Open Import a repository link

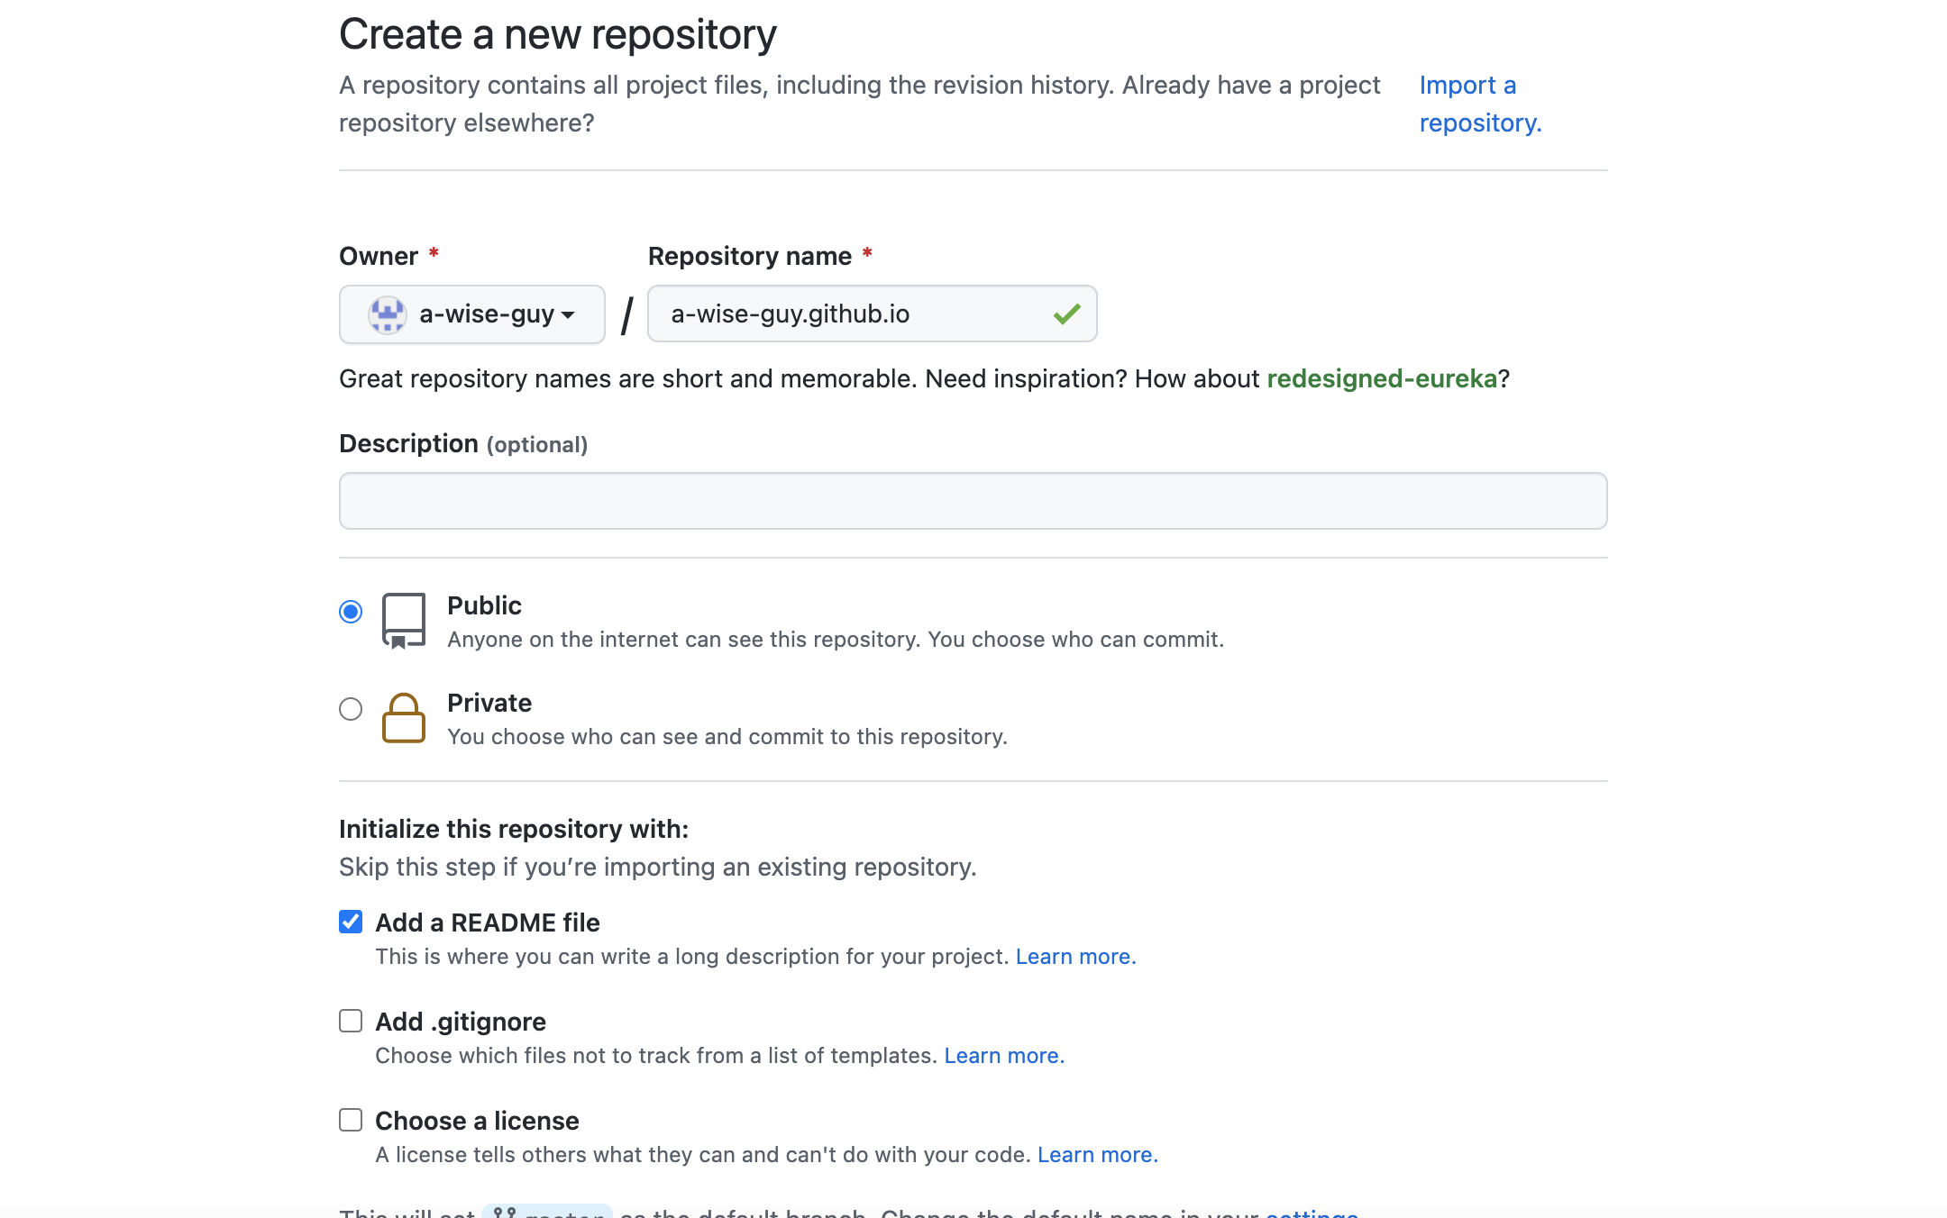click(1479, 104)
